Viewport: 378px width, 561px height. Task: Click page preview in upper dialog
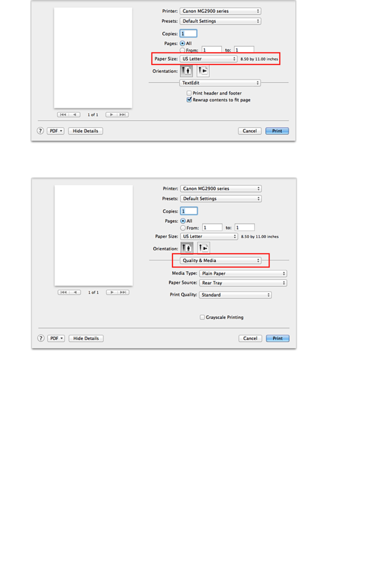point(93,58)
